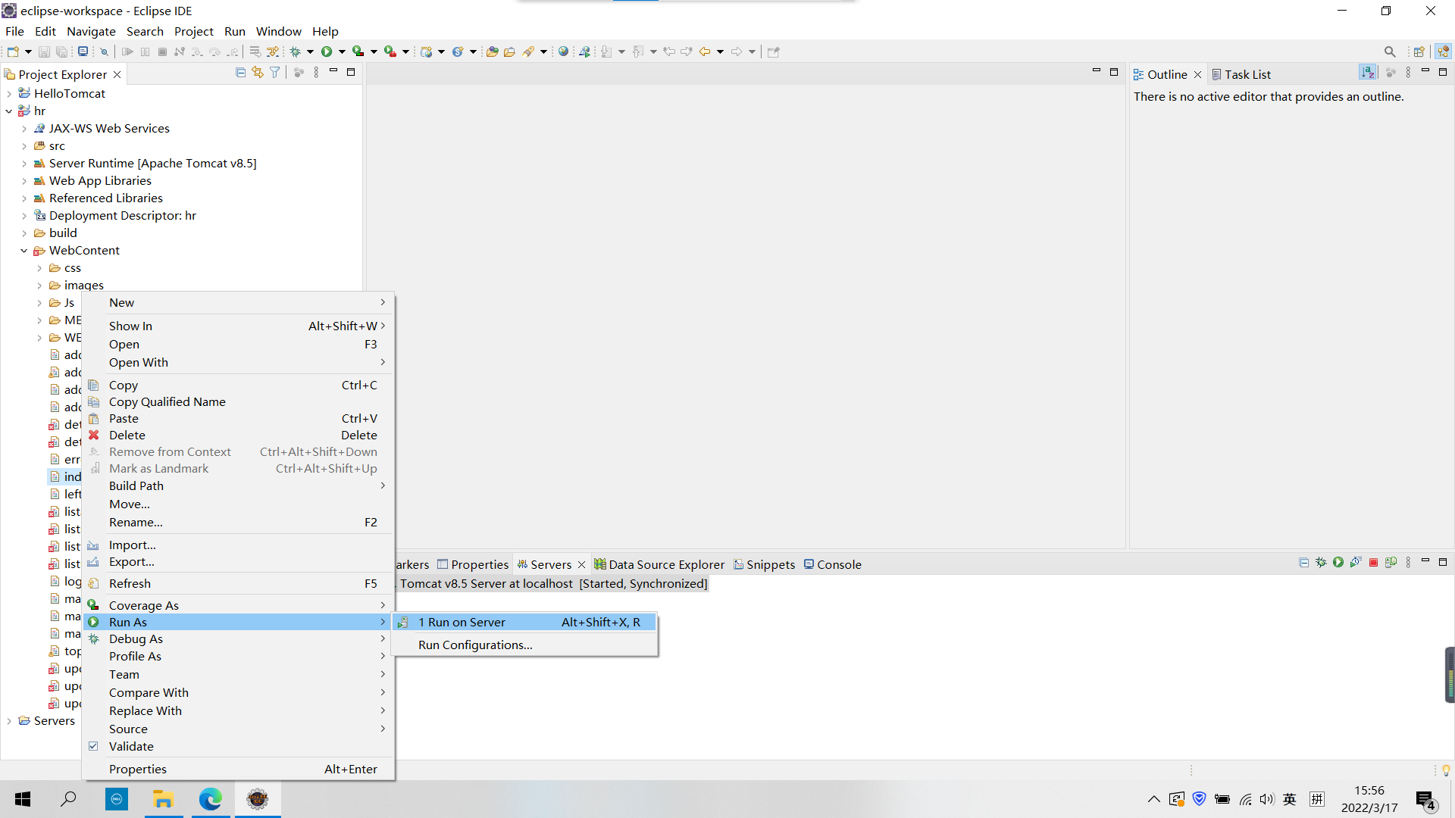Open Properties from the context menu
Image resolution: width=1455 pixels, height=818 pixels.
pyautogui.click(x=138, y=769)
